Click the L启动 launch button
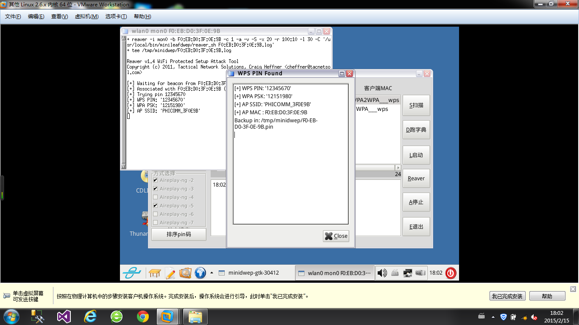 (416, 155)
